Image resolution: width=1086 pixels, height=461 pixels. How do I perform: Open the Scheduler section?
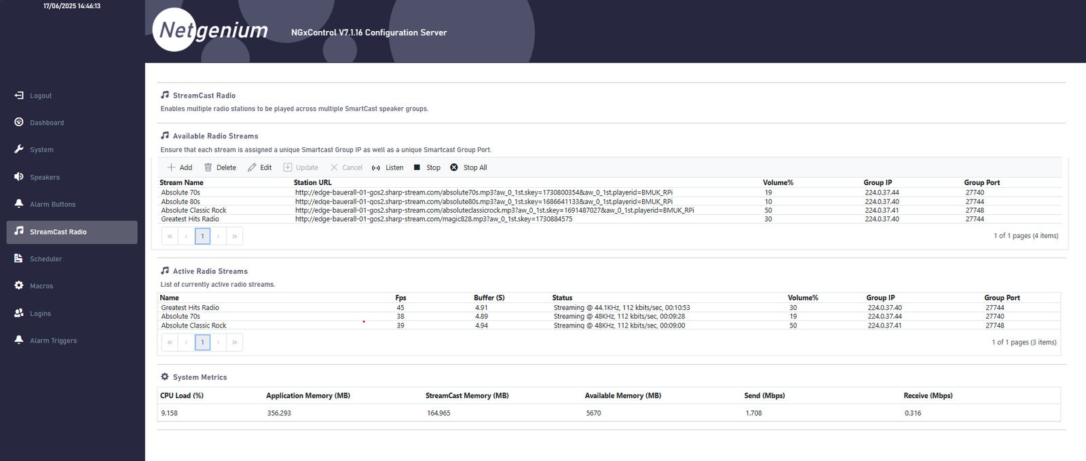pyautogui.click(x=45, y=259)
